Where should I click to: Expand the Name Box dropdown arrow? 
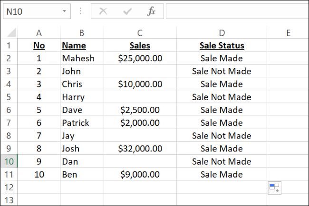pyautogui.click(x=64, y=11)
